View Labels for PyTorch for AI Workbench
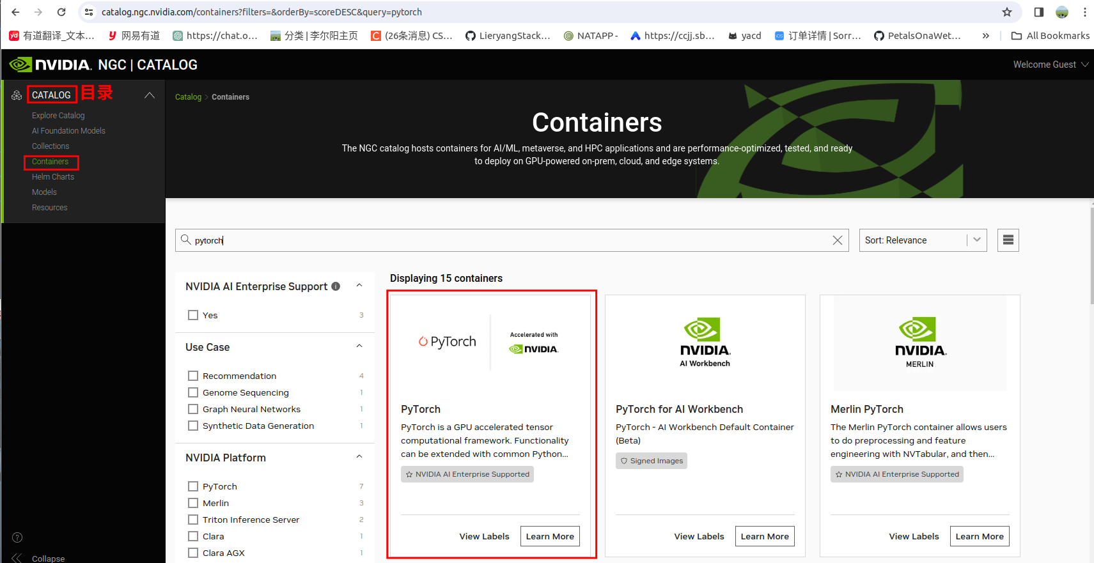The height and width of the screenshot is (563, 1094). [x=699, y=536]
